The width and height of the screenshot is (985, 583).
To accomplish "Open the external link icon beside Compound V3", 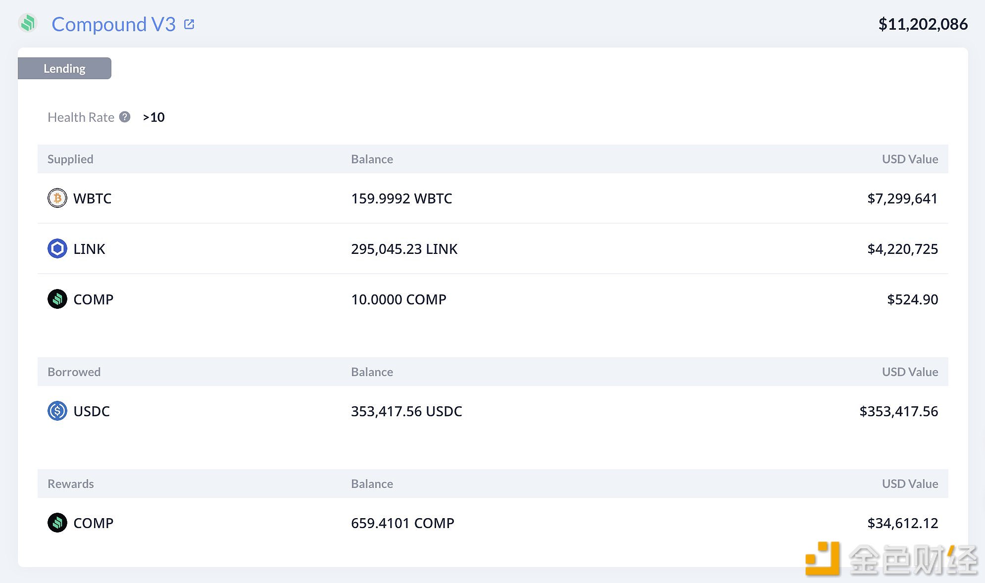I will click(x=189, y=24).
